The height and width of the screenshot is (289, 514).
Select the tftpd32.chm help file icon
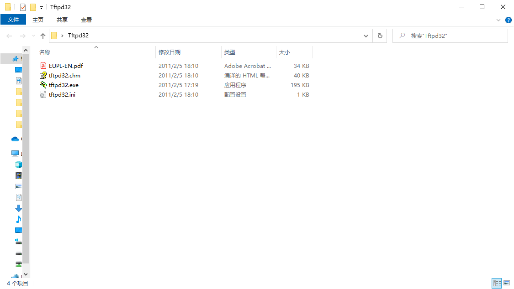click(x=43, y=76)
